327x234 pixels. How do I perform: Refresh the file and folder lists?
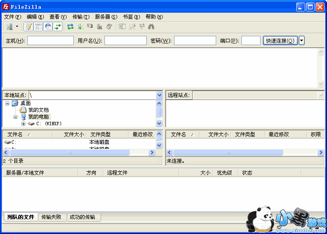tap(70, 27)
